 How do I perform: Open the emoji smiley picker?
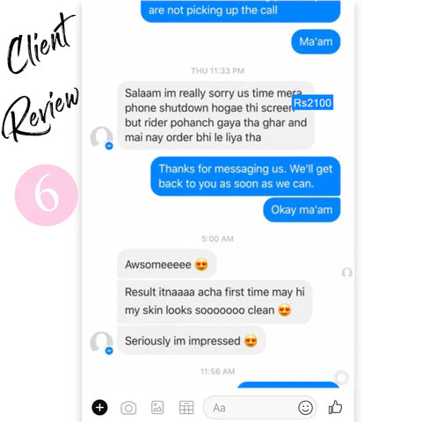point(305,408)
